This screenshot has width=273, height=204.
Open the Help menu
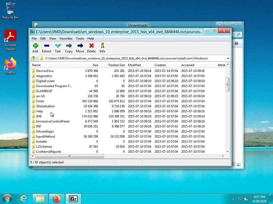point(91,39)
